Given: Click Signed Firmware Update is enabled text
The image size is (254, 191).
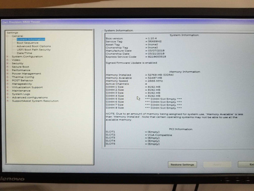Looking at the screenshot, I should tap(131, 63).
